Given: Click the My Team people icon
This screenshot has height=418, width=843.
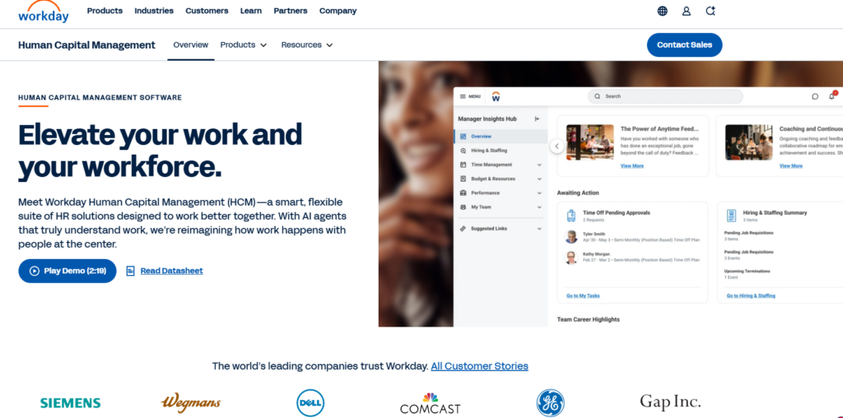Looking at the screenshot, I should pyautogui.click(x=463, y=207).
